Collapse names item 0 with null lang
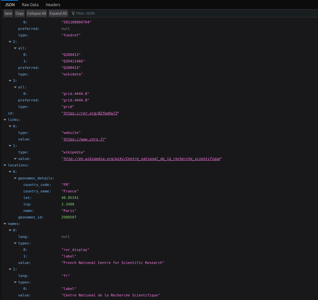Viewport: 318px width, 300px height. point(10,230)
